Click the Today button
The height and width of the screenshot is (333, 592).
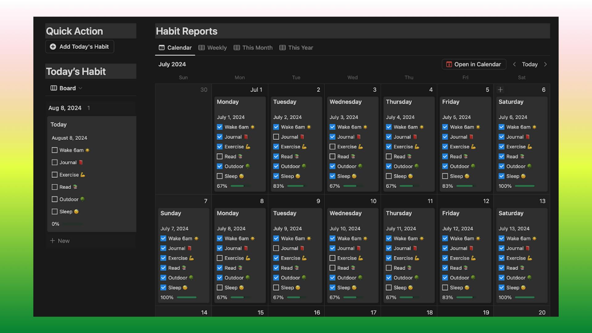[x=530, y=64]
